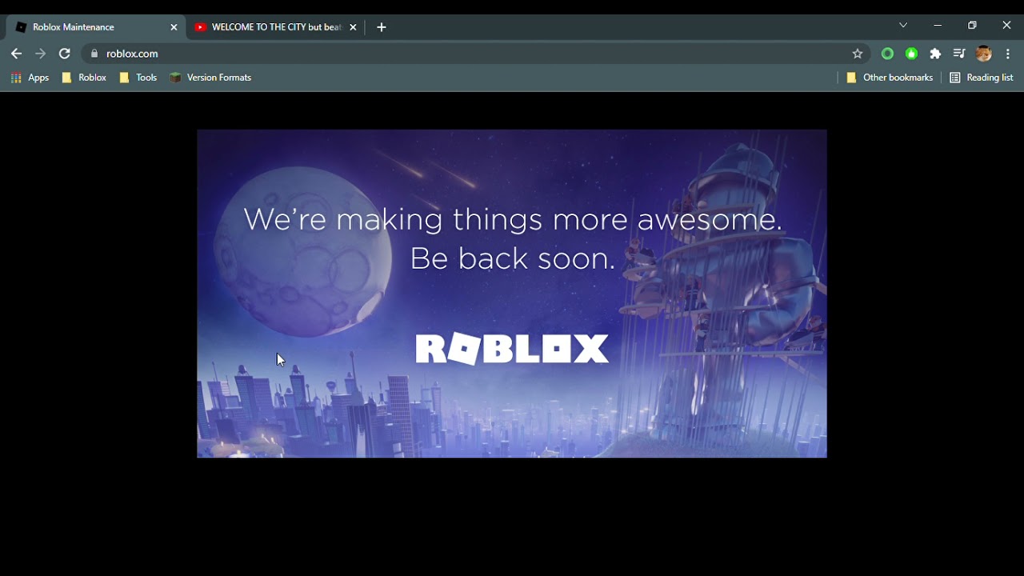Open the tab search dropdown arrow
The height and width of the screenshot is (576, 1024).
pos(903,26)
